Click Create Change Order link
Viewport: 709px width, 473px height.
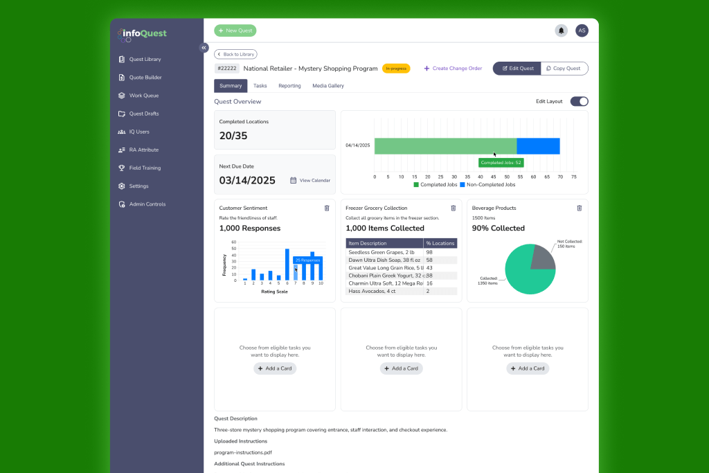(453, 69)
